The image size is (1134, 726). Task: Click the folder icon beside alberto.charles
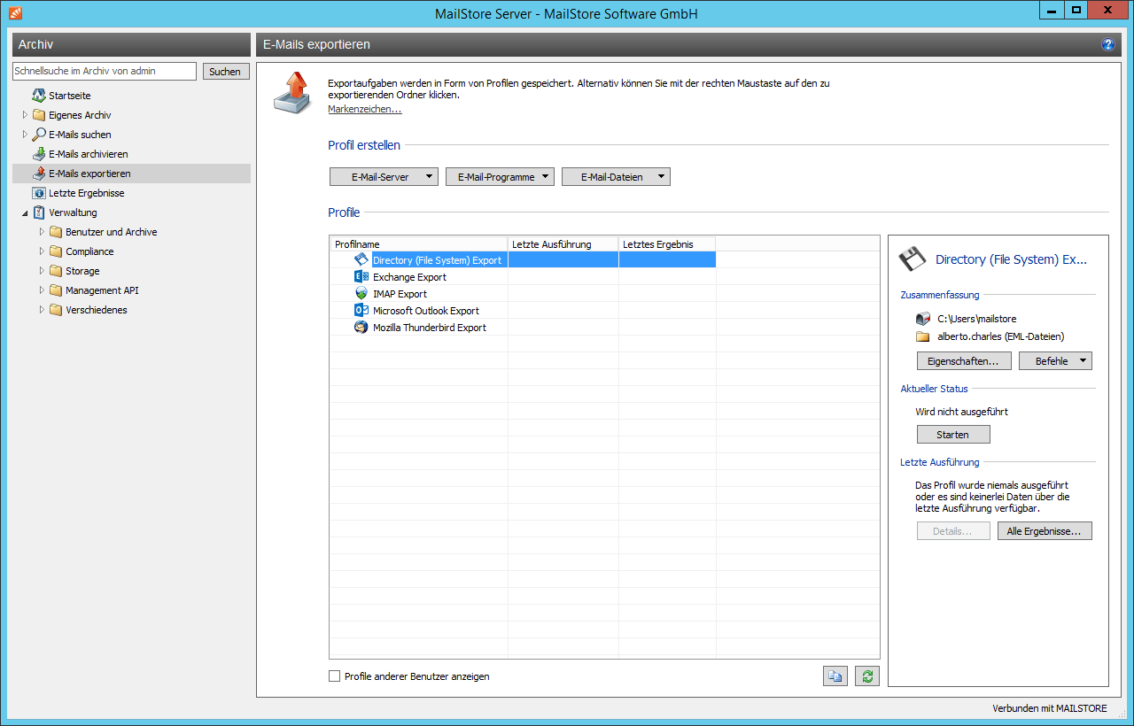tap(922, 337)
